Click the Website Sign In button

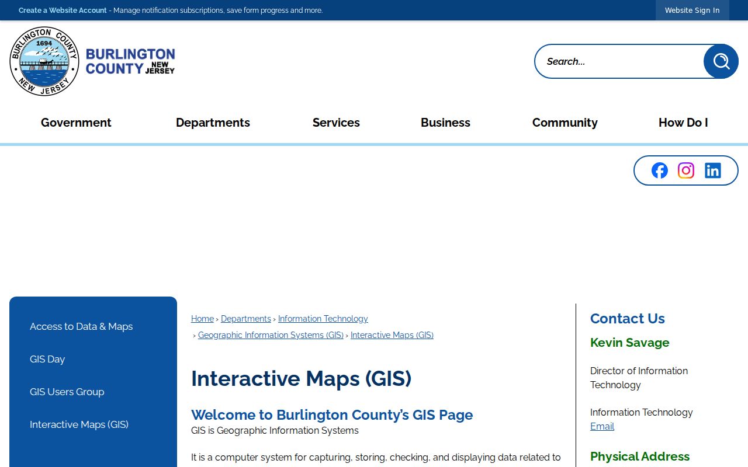coord(692,11)
